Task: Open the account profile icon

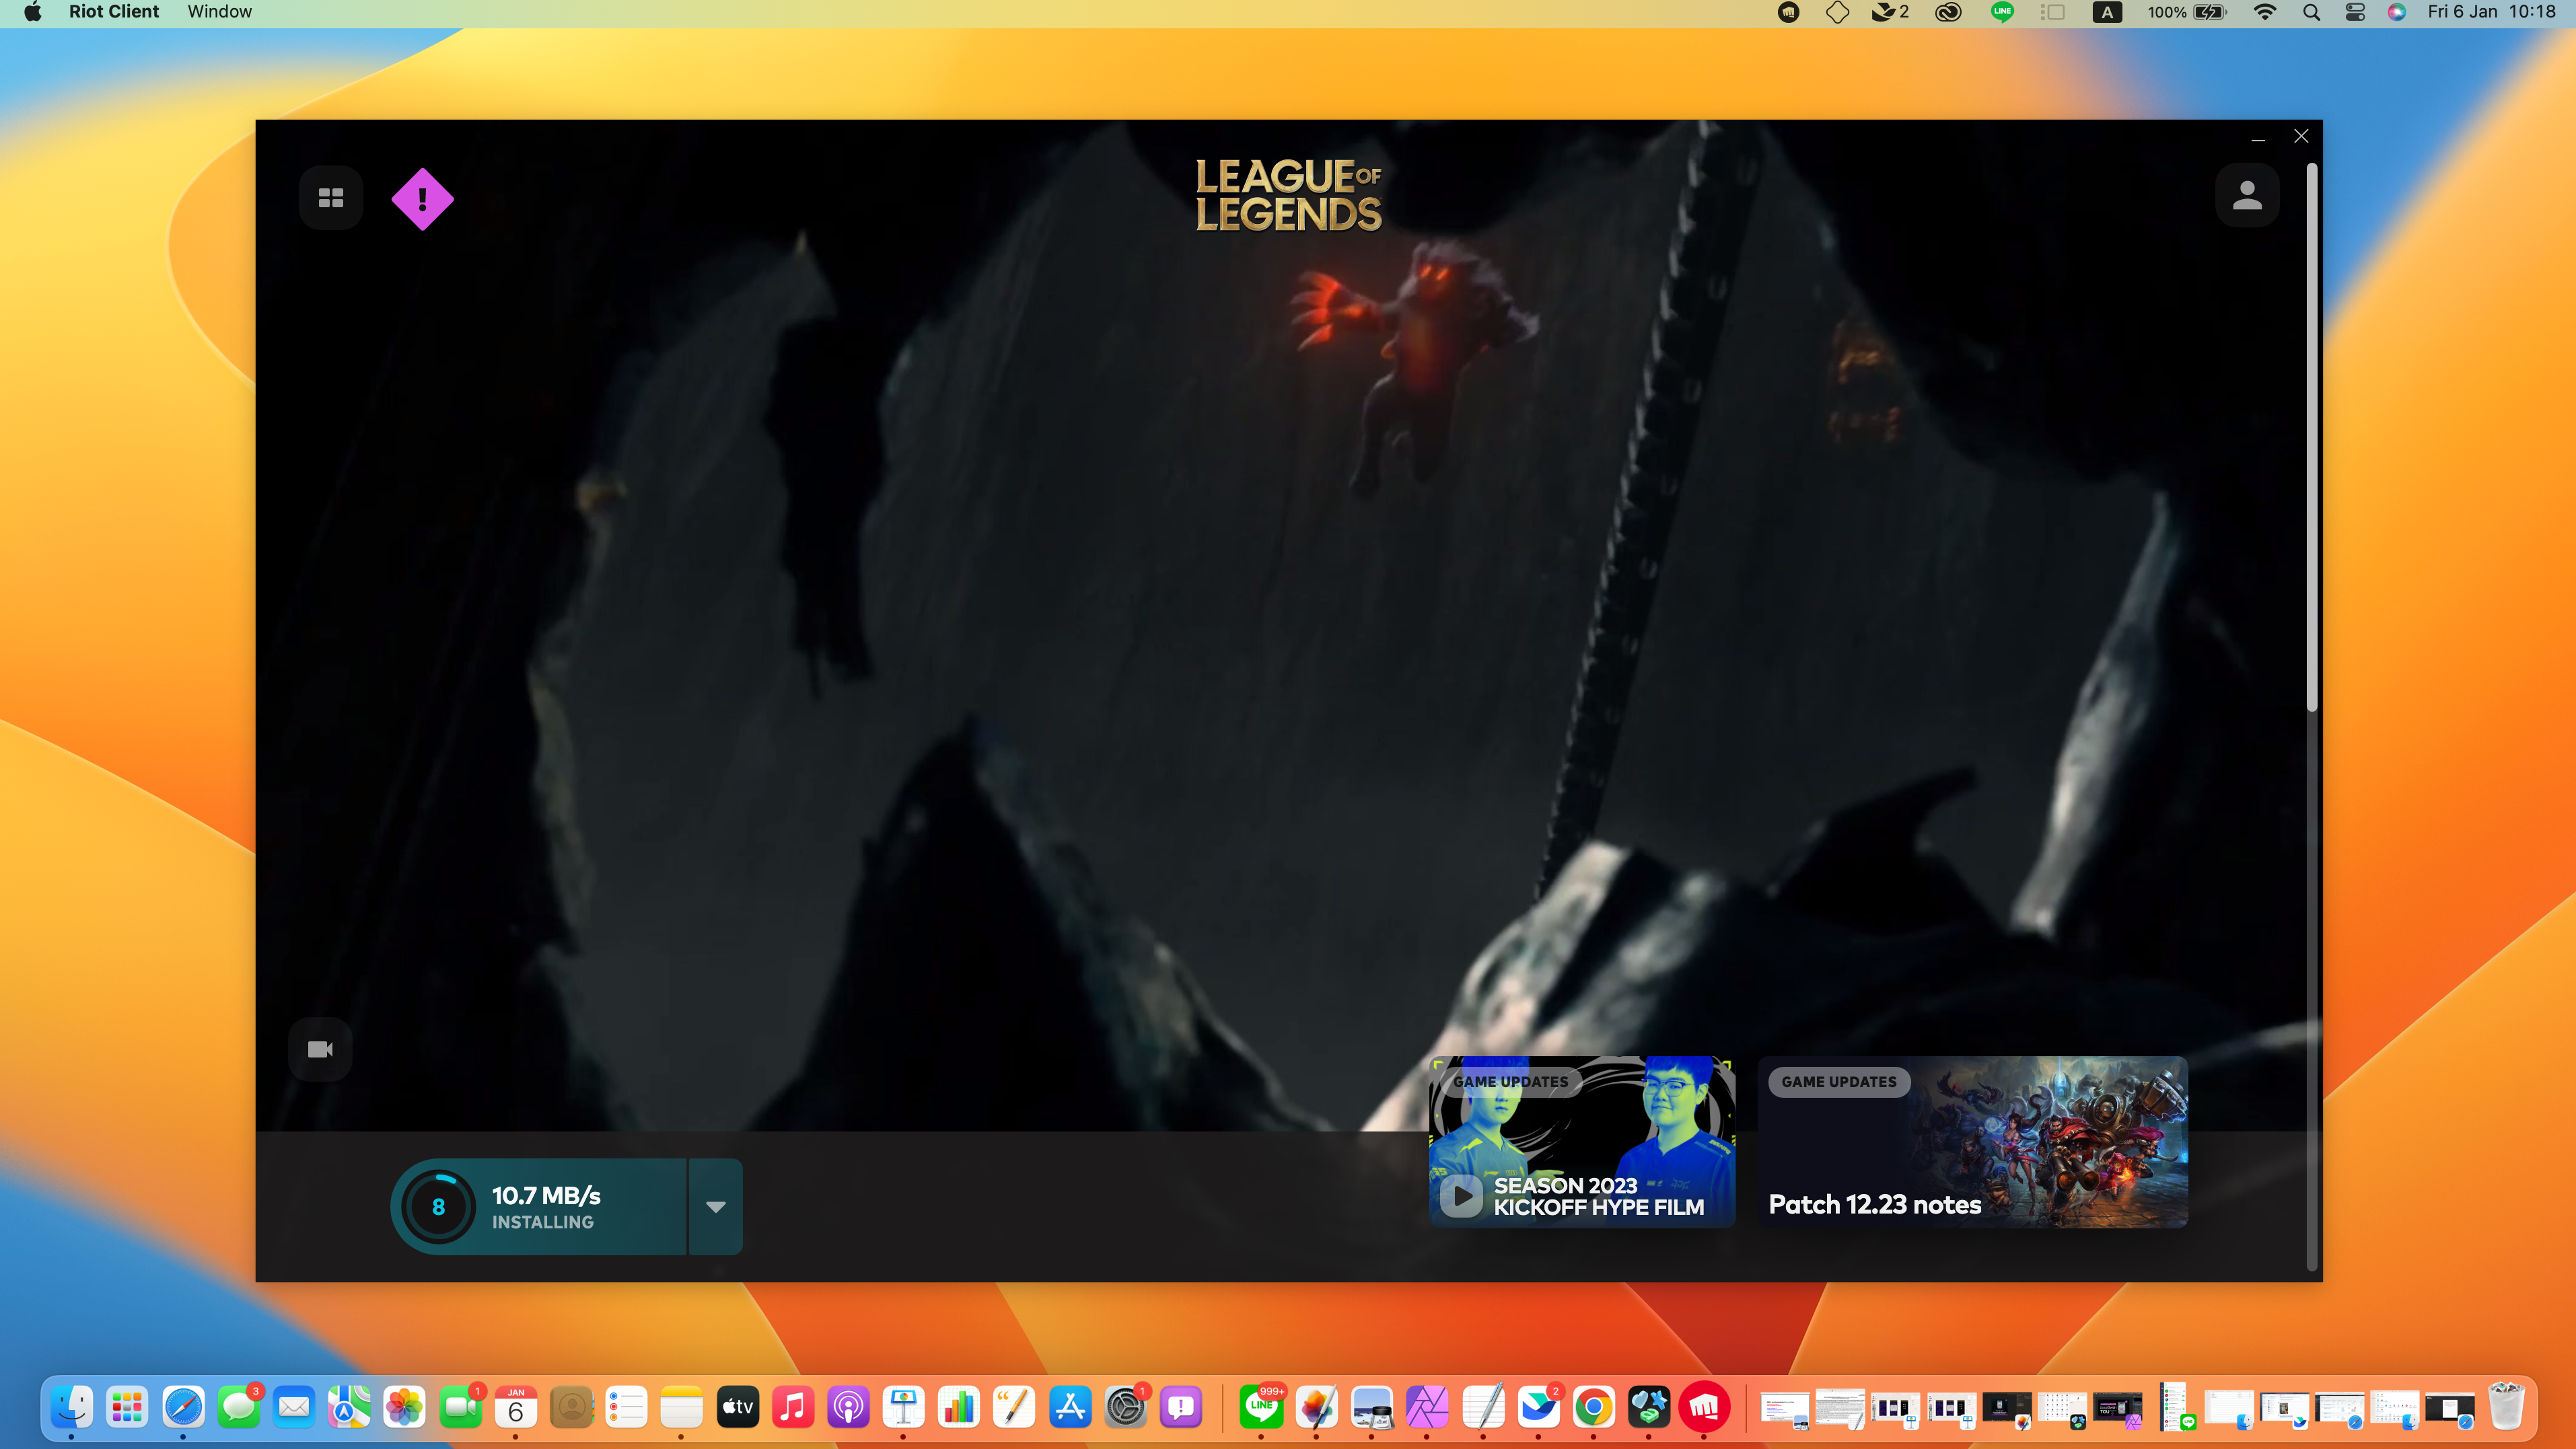Action: tap(2247, 196)
